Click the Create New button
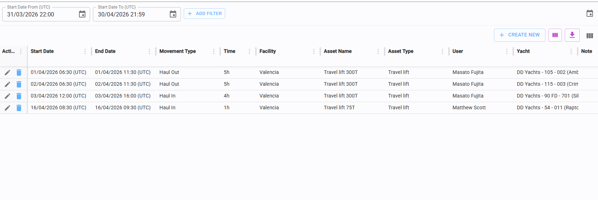This screenshot has width=598, height=200. pos(519,35)
